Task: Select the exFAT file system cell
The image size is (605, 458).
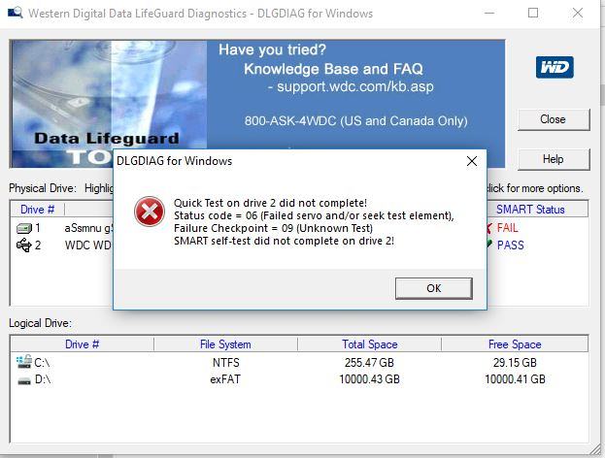Action: click(x=225, y=379)
